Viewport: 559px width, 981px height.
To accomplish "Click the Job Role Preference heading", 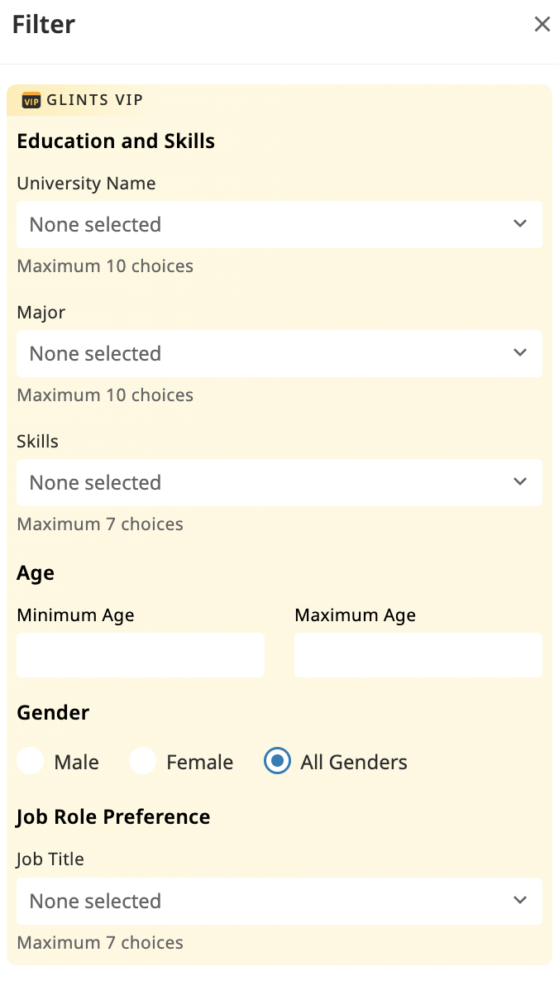I will tap(113, 816).
